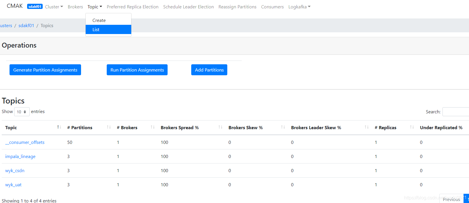Viewport: 469px width, 203px height.
Task: Open Preferred Replica Election
Action: coord(133,7)
